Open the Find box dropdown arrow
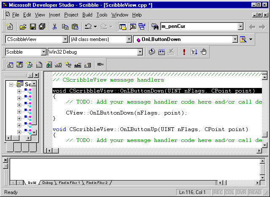The height and width of the screenshot is (197, 270). pos(240,26)
